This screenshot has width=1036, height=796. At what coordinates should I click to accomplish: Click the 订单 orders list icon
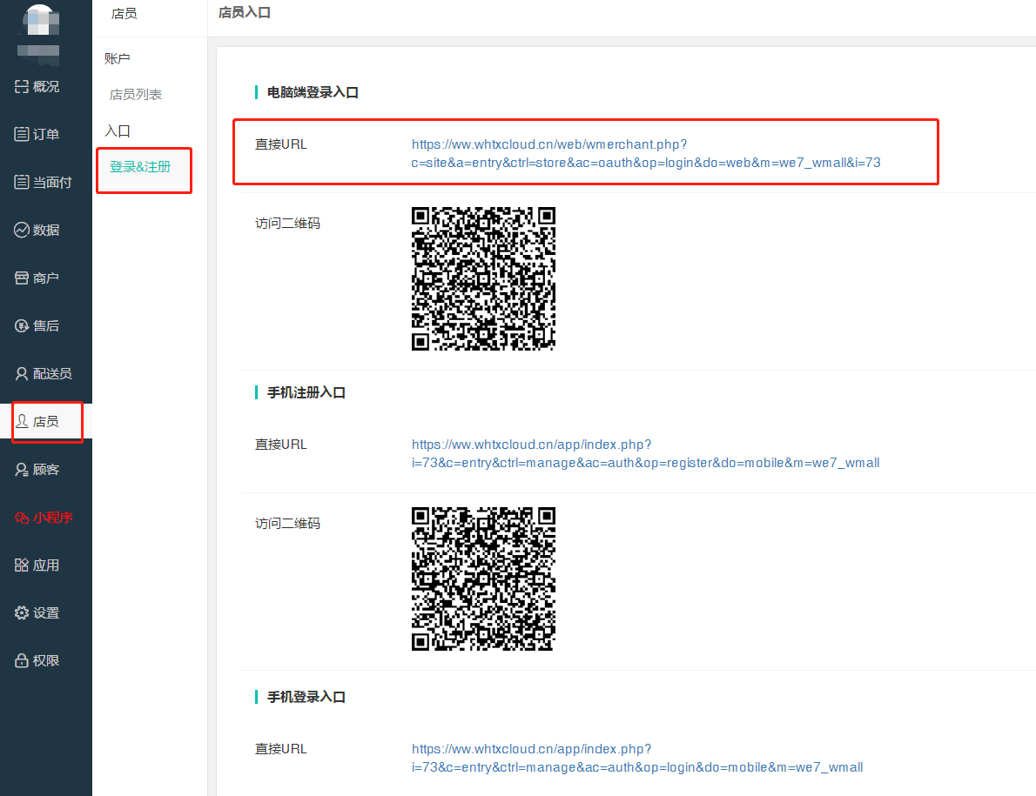pos(22,134)
